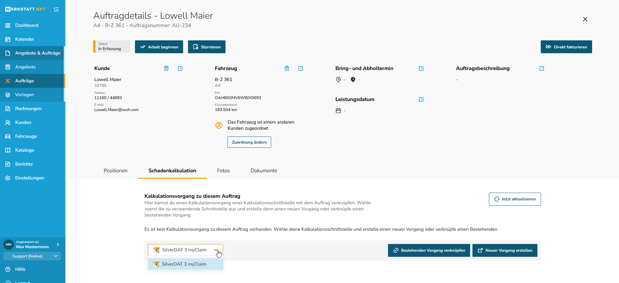Open the Fotos tab
Viewport: 619px width, 283px height.
[223, 171]
